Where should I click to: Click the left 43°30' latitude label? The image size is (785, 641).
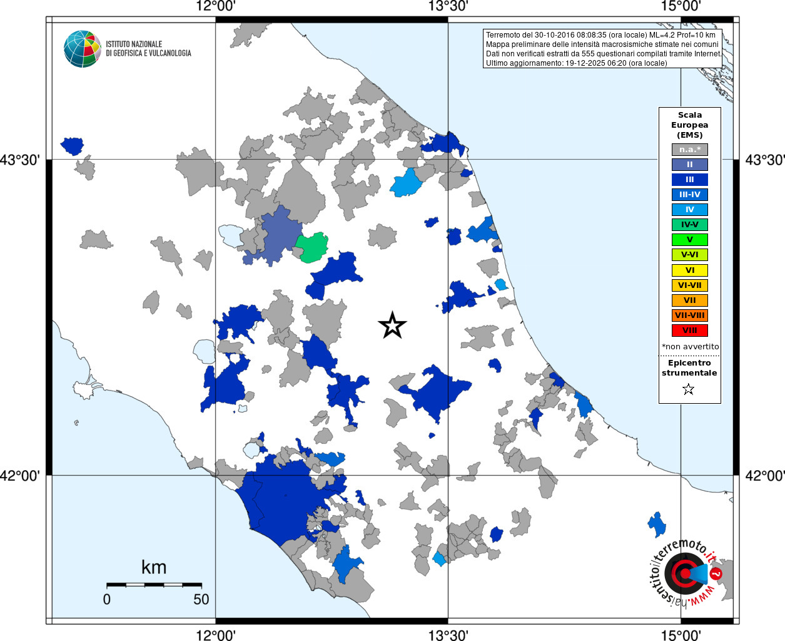point(20,160)
